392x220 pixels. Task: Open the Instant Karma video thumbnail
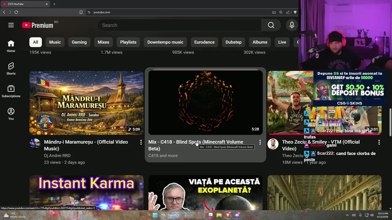click(86, 193)
